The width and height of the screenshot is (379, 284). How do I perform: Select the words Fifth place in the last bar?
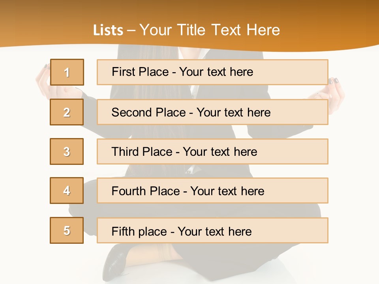click(x=139, y=232)
